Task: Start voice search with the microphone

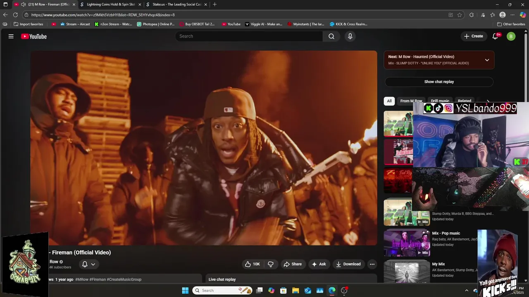Action: (350, 36)
